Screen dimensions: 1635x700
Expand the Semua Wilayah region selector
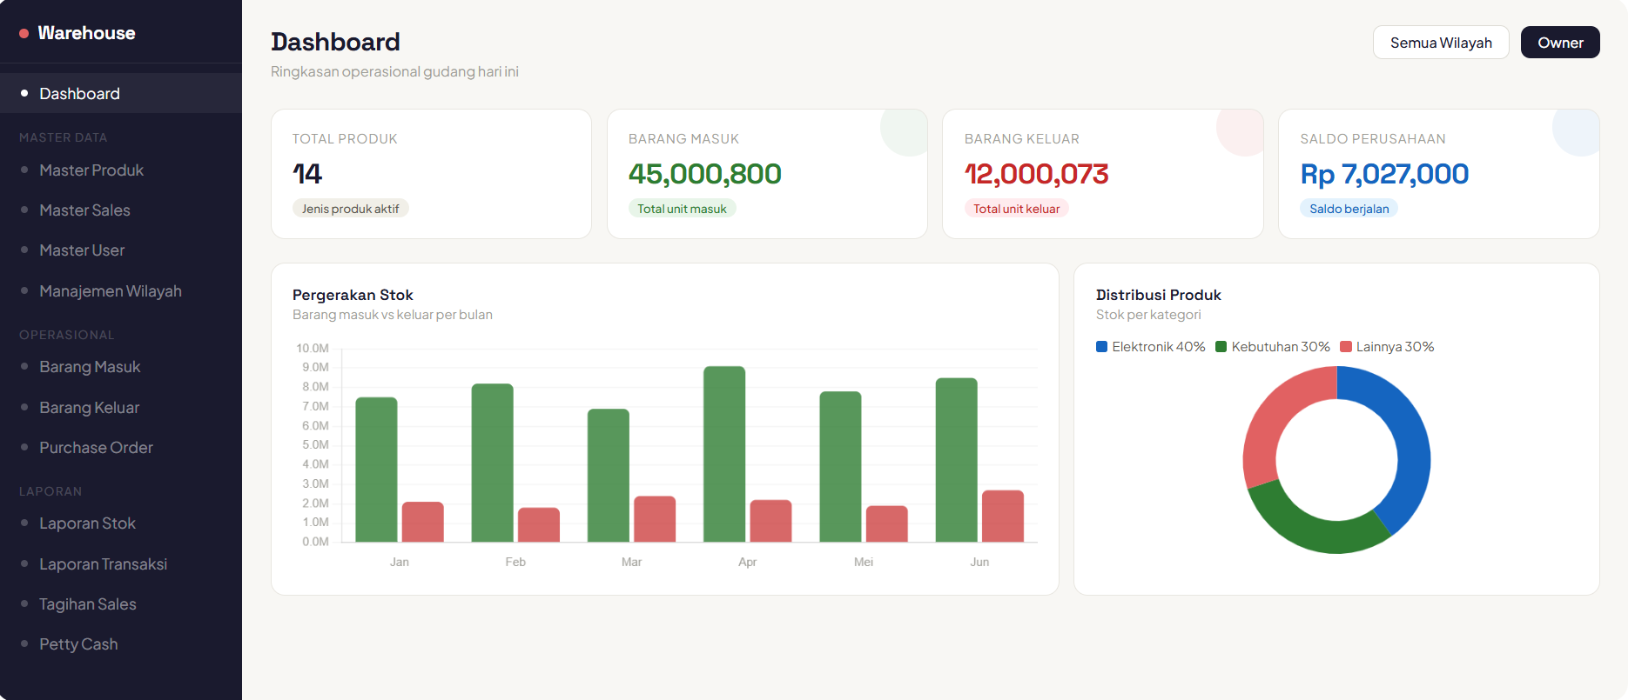pos(1440,43)
